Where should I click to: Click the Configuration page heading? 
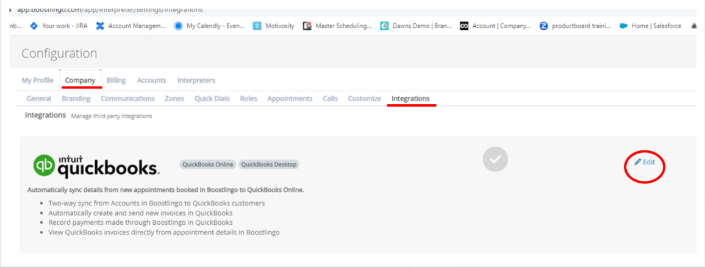(59, 54)
